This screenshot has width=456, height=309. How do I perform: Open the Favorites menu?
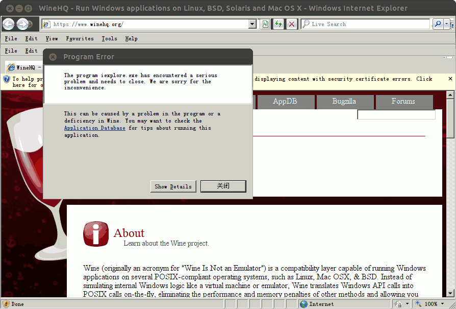pos(80,38)
